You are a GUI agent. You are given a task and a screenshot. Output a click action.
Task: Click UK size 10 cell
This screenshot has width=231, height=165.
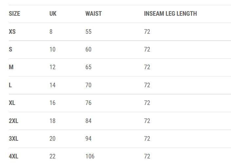pyautogui.click(x=52, y=50)
